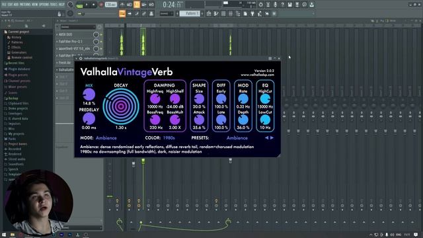Open Mixer presets in browser
Screen dimensions: 423x238
click(x=17, y=87)
